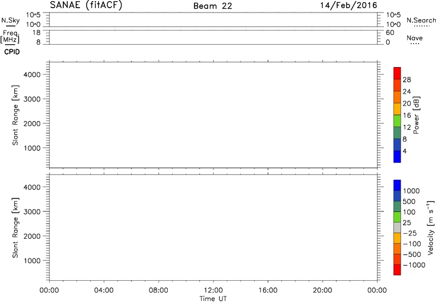436x302 pixels.
Task: Select the Beam 22 heading
Action: [213, 6]
